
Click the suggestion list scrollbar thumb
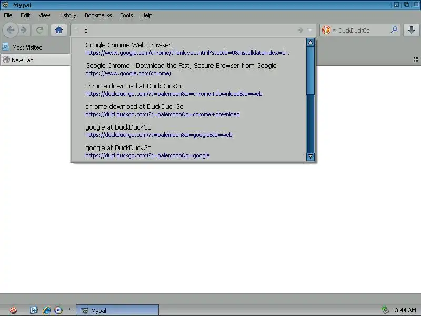310,71
